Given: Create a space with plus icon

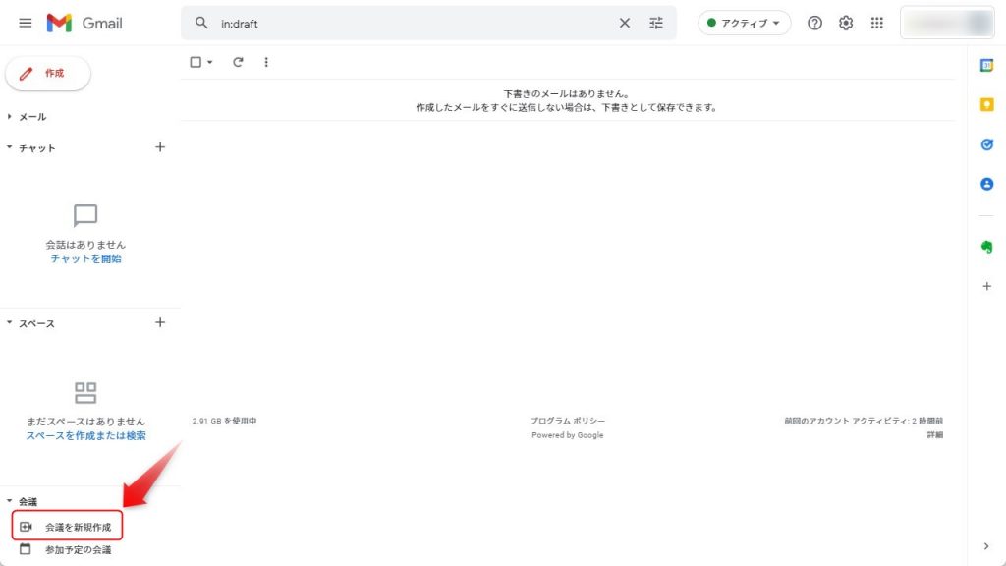Looking at the screenshot, I should click(160, 322).
